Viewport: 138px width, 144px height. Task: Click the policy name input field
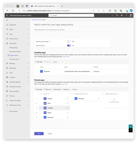75,25
